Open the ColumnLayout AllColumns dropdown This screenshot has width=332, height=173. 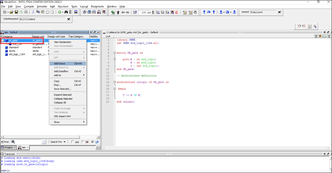68,19
